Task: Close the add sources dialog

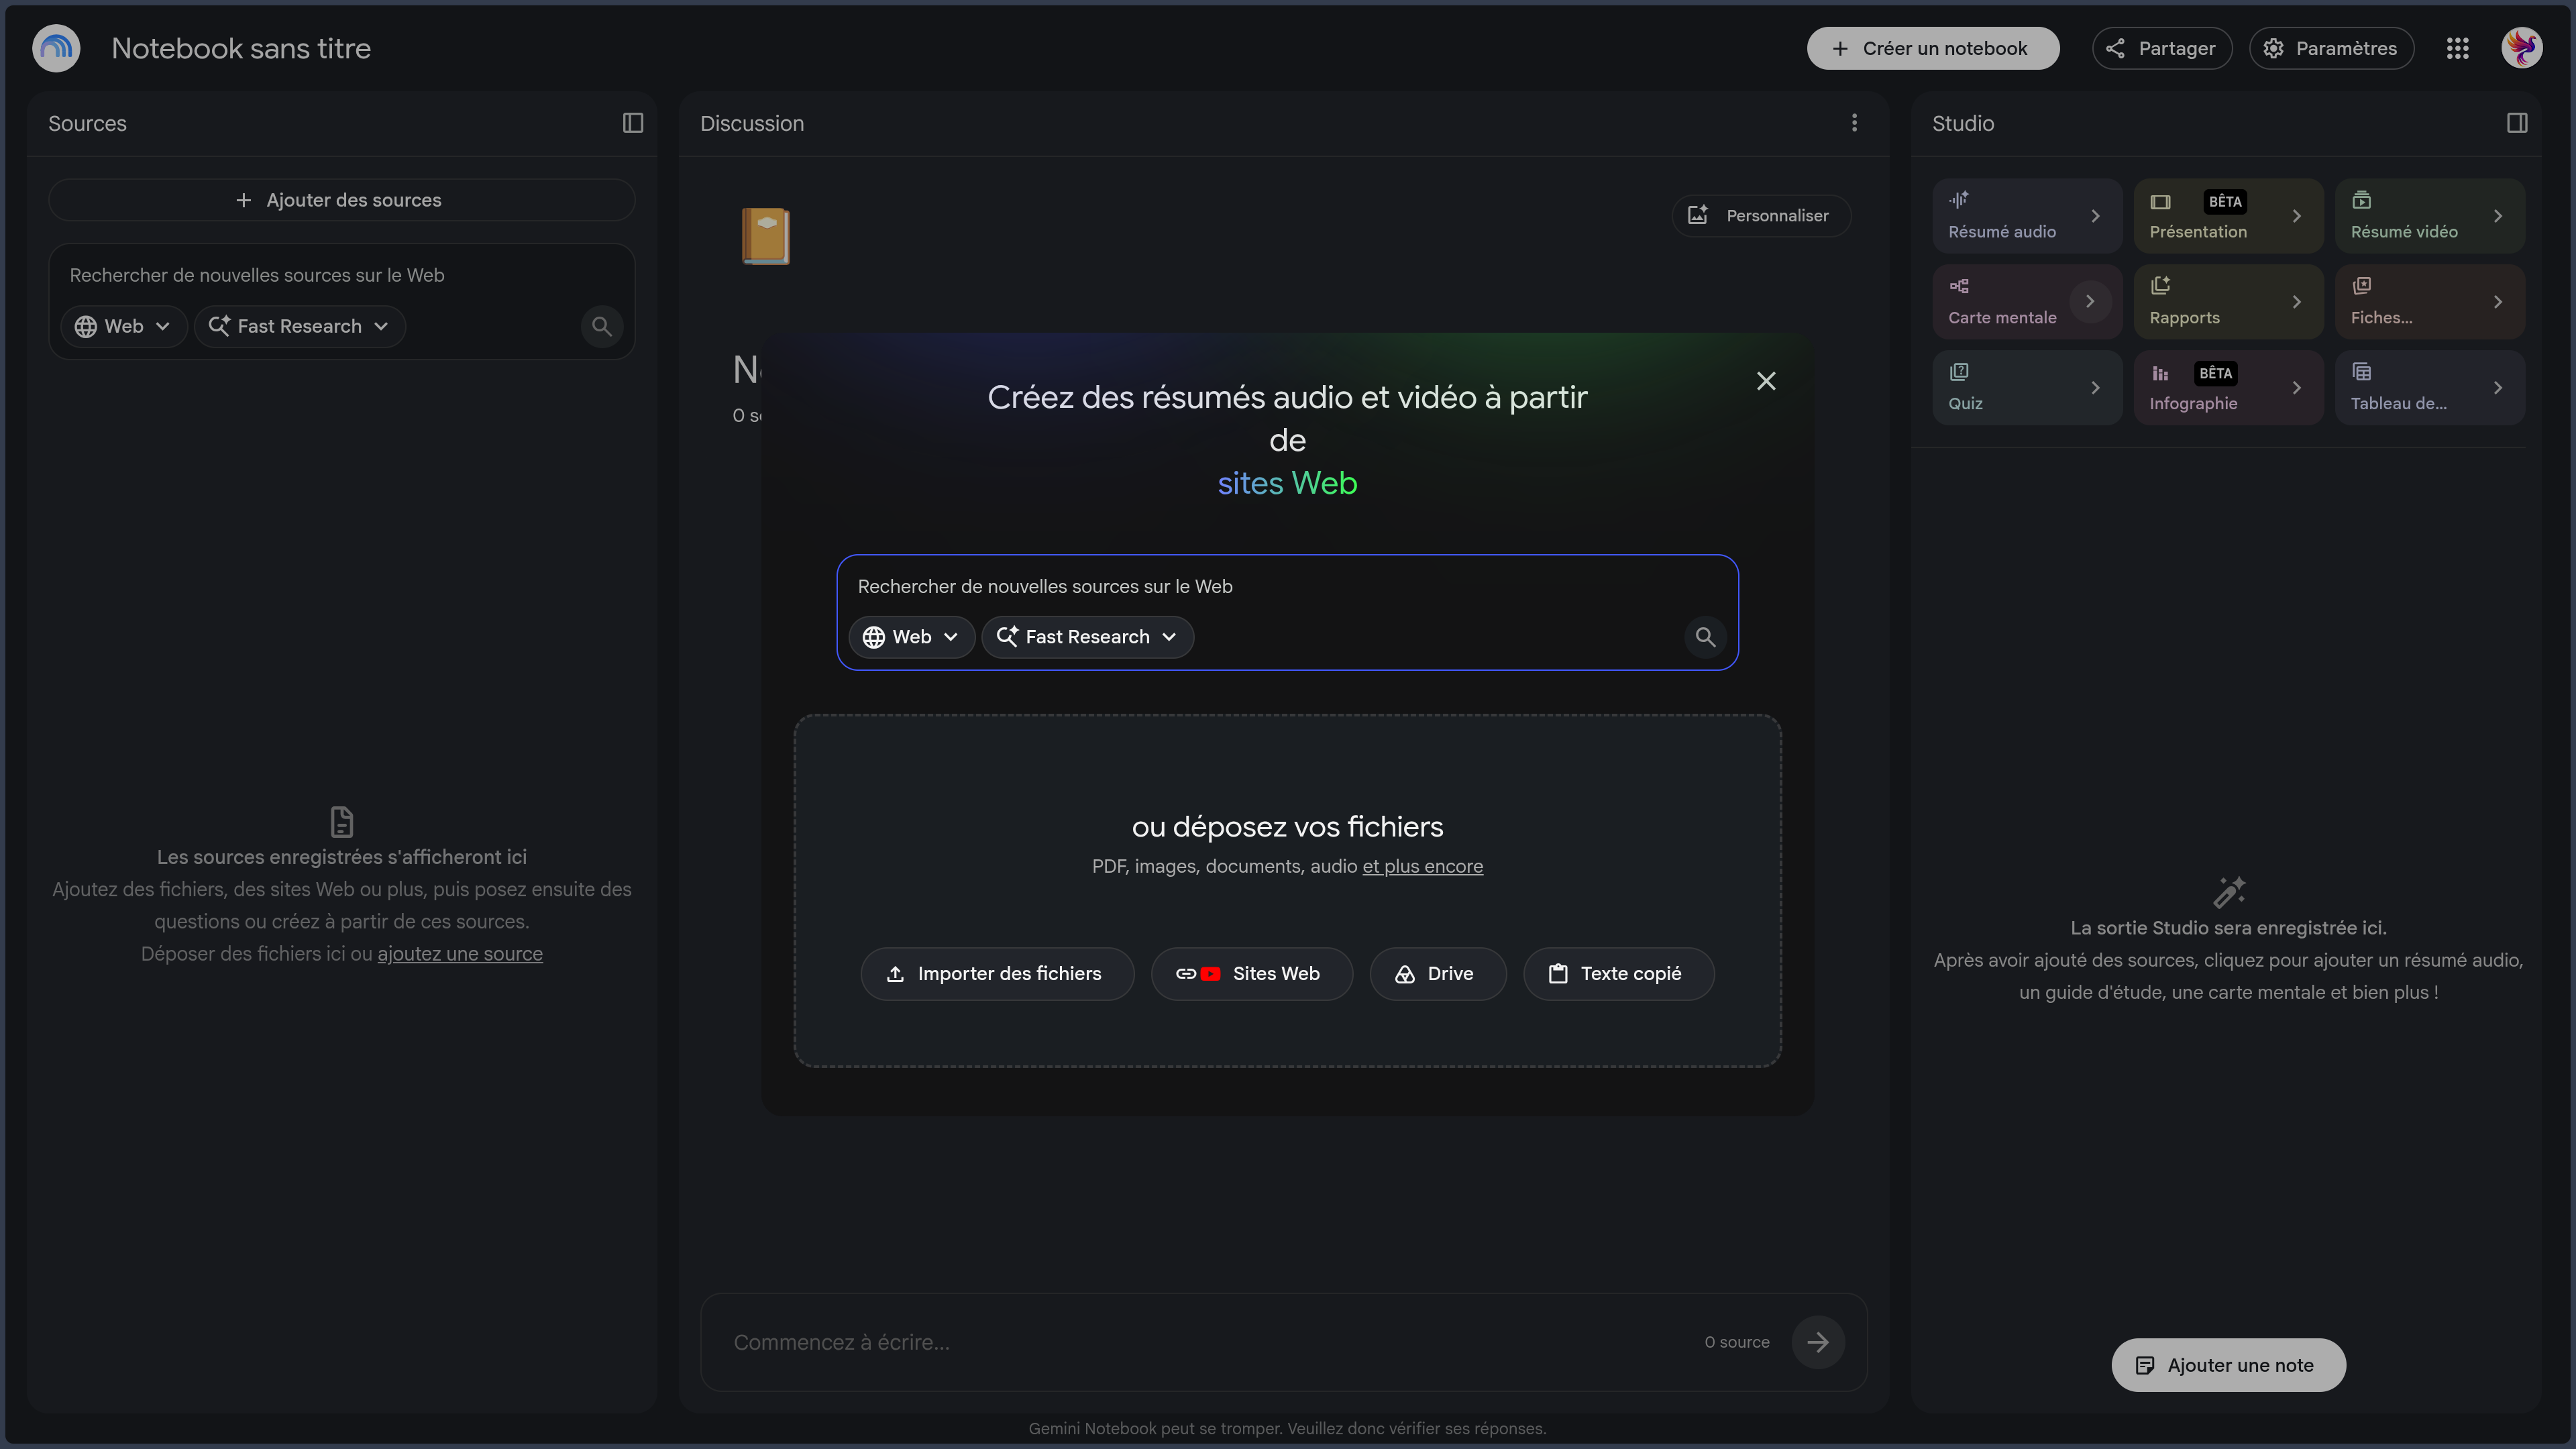Action: pos(1766,381)
